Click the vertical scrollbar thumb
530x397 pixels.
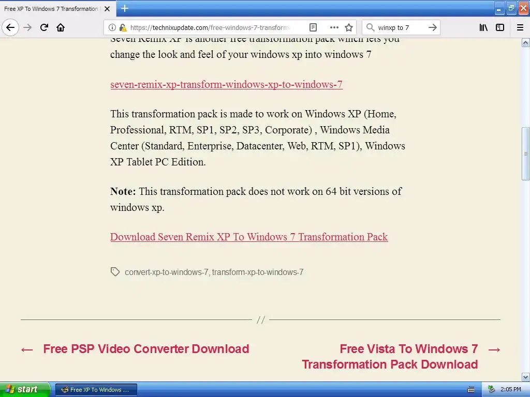[526, 154]
